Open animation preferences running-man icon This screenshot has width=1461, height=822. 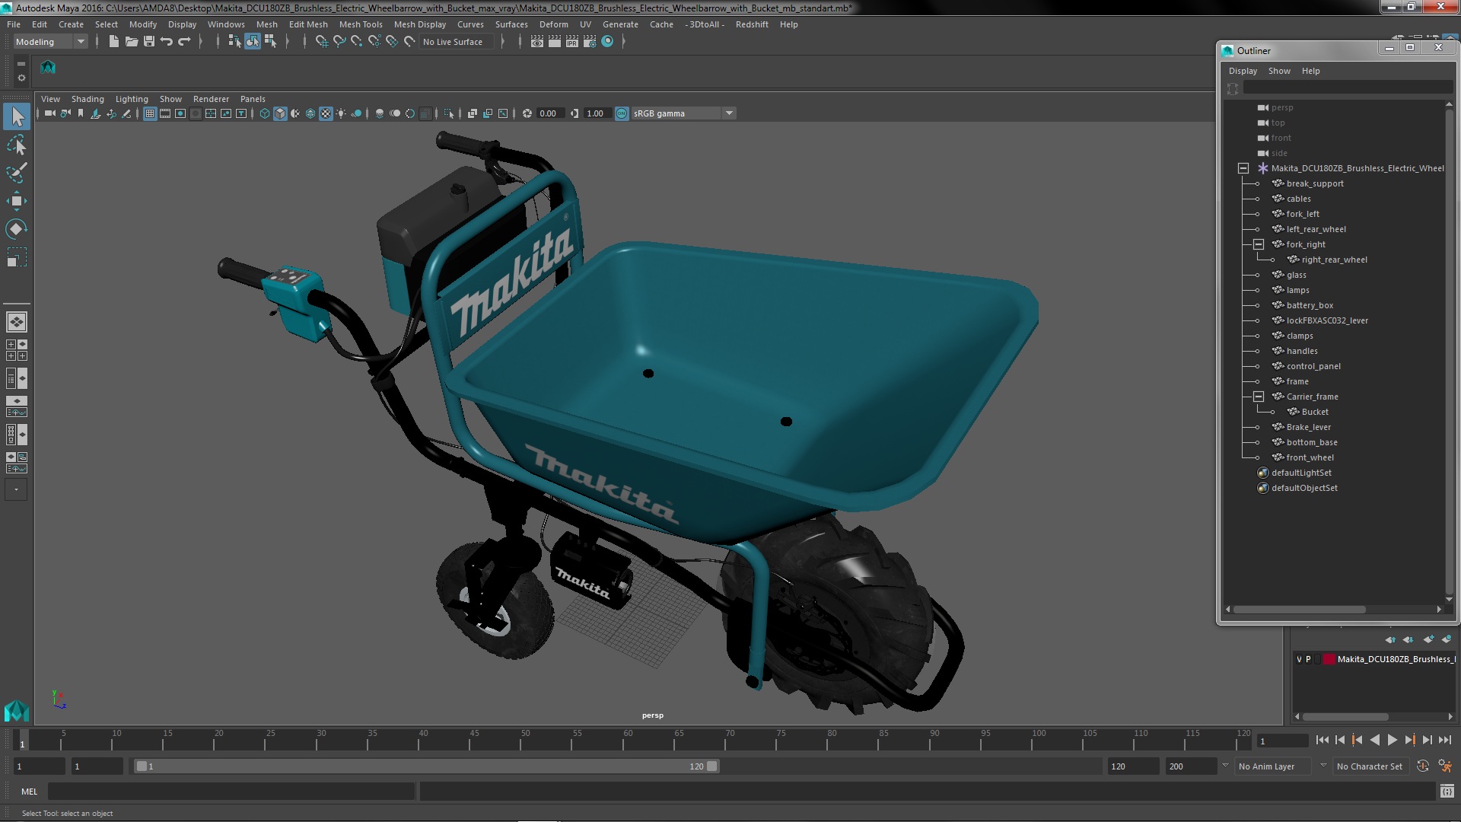tap(1445, 766)
